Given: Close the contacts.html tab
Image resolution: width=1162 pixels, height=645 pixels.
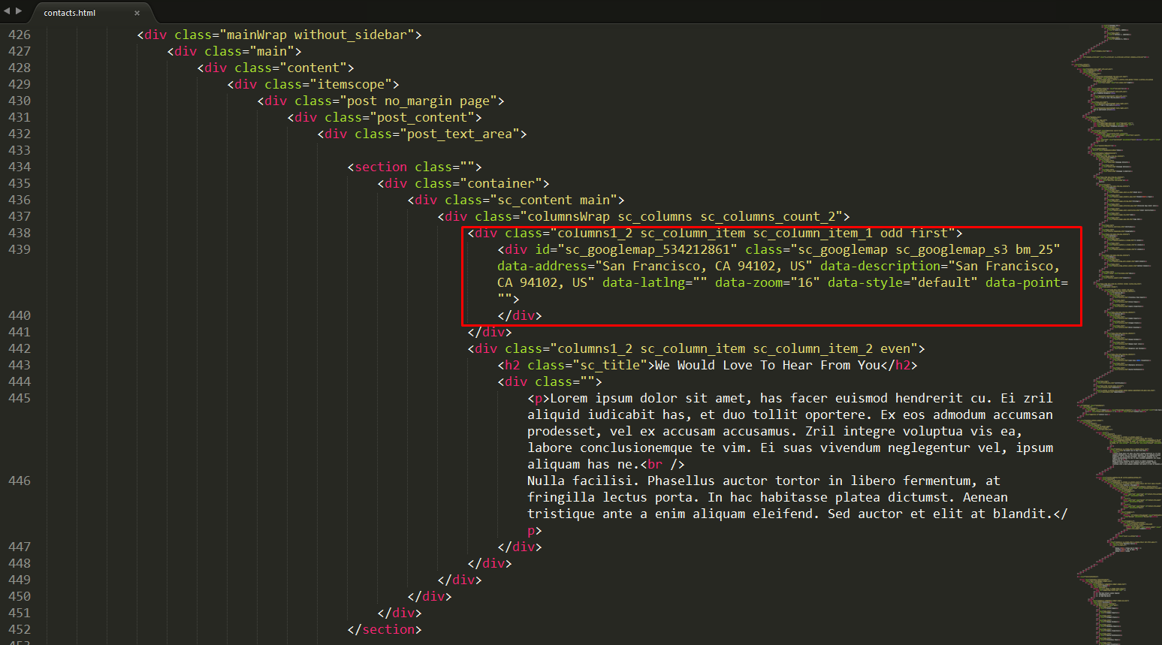Looking at the screenshot, I should (137, 13).
